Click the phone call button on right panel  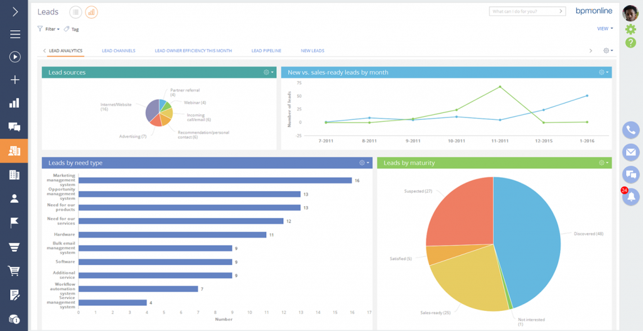630,130
